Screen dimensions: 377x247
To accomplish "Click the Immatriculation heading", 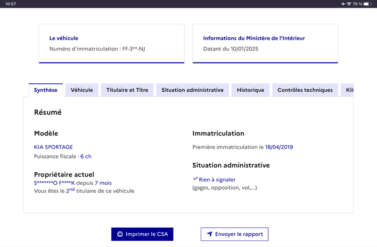I will (x=218, y=133).
